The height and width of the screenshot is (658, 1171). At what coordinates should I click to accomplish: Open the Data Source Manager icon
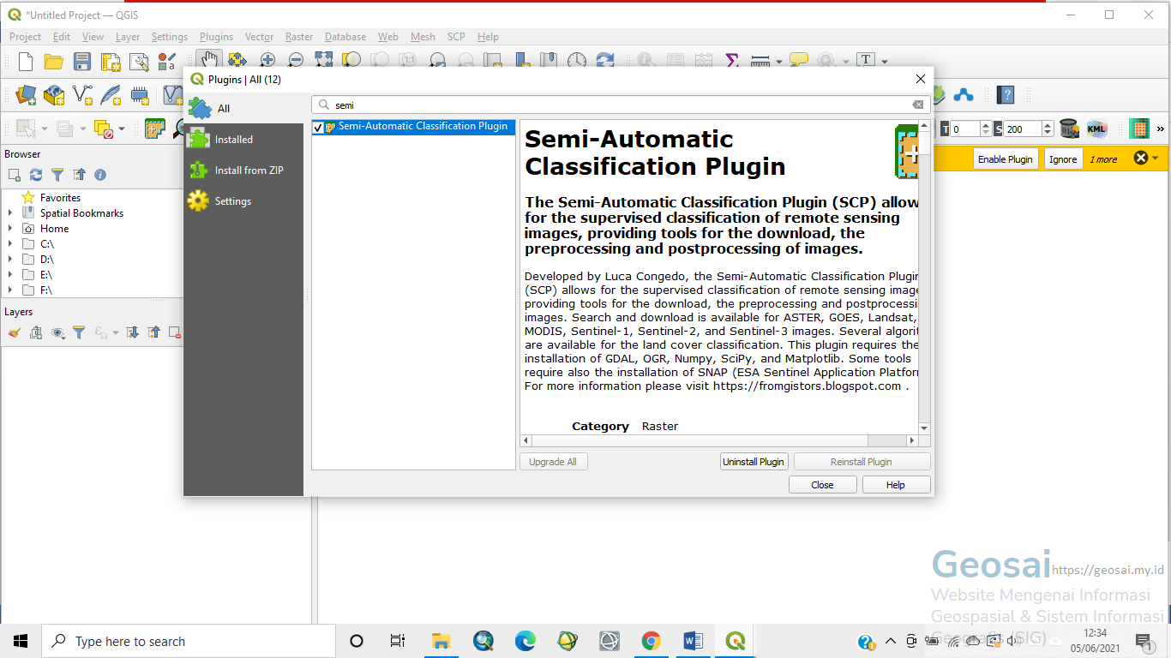point(26,94)
